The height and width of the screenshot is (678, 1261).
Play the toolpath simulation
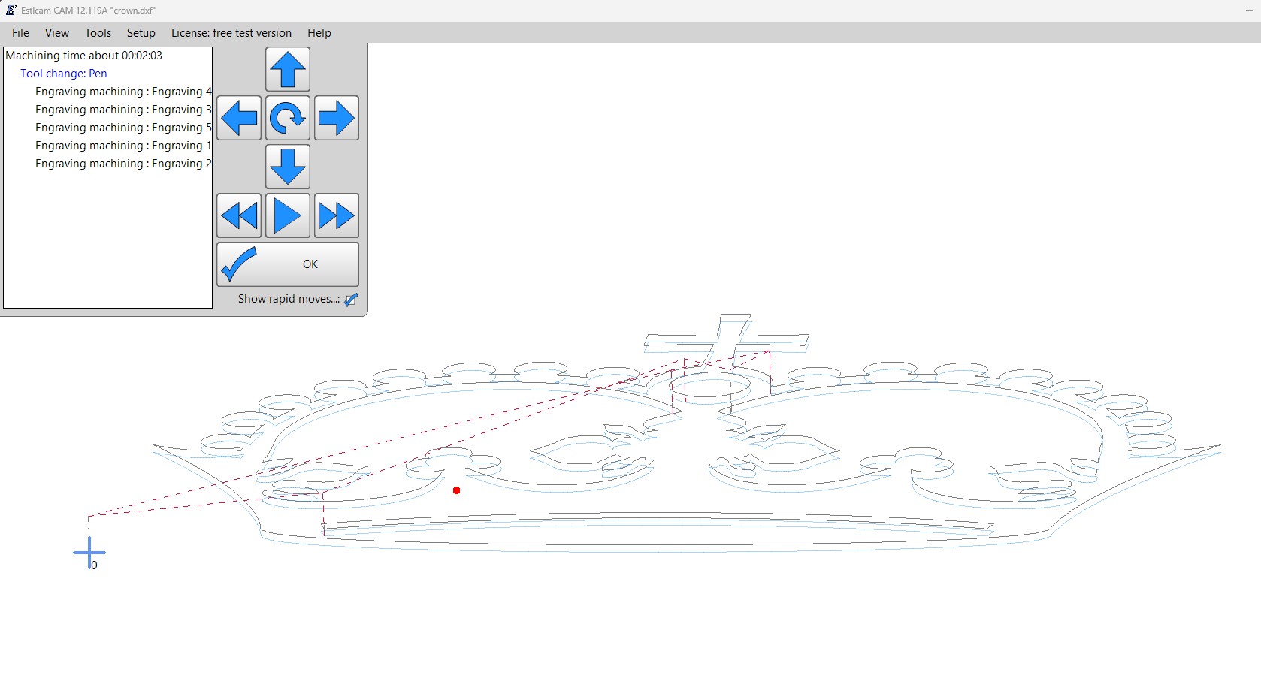(288, 215)
